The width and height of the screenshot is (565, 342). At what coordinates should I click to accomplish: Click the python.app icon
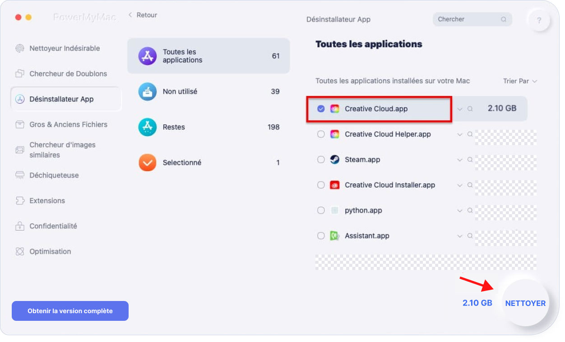click(334, 210)
